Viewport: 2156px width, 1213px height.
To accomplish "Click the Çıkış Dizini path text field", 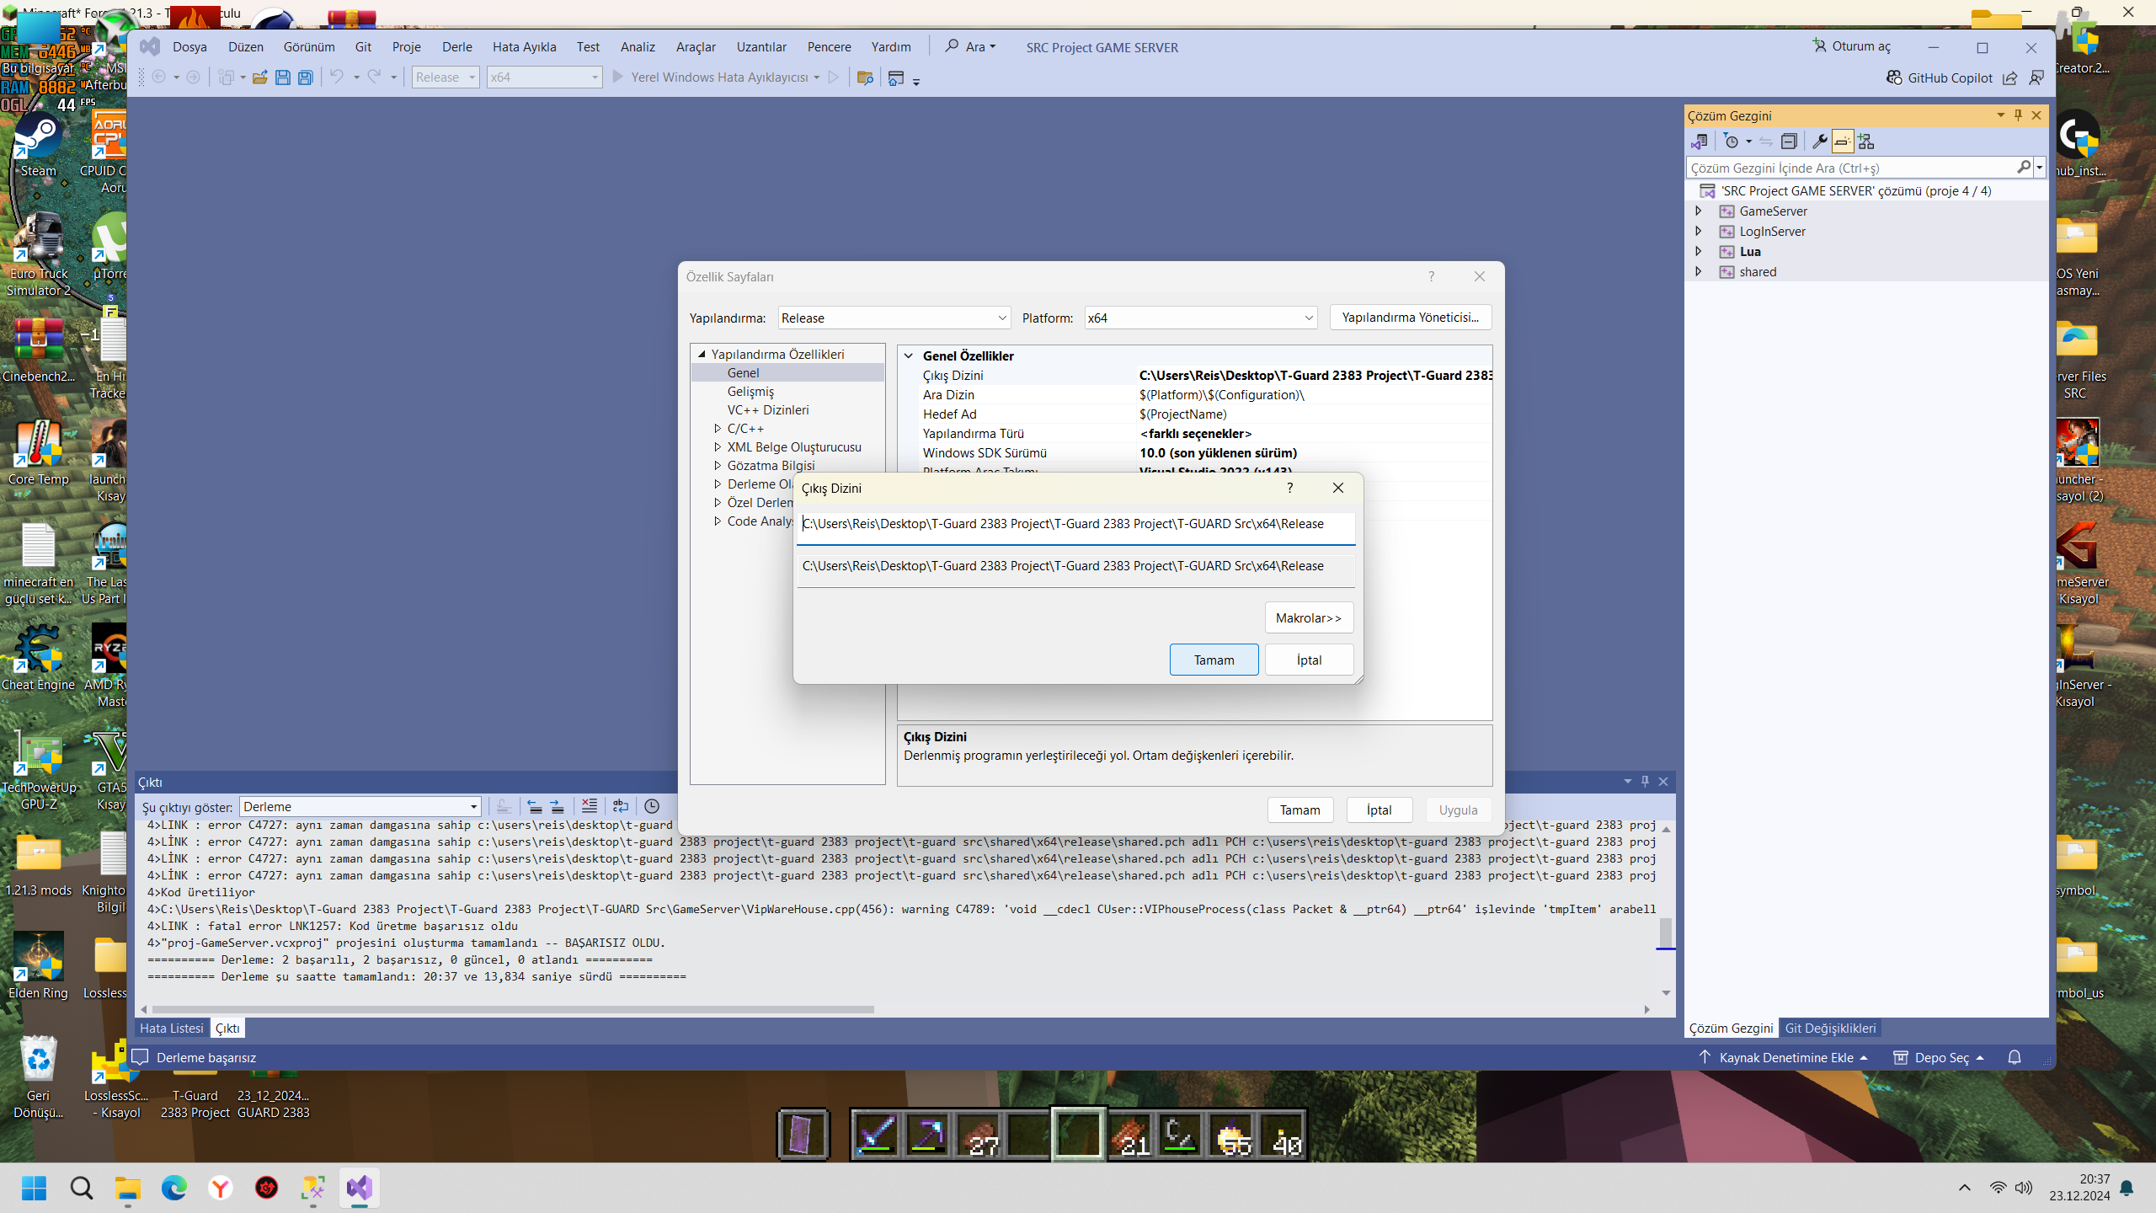I will pyautogui.click(x=1076, y=524).
